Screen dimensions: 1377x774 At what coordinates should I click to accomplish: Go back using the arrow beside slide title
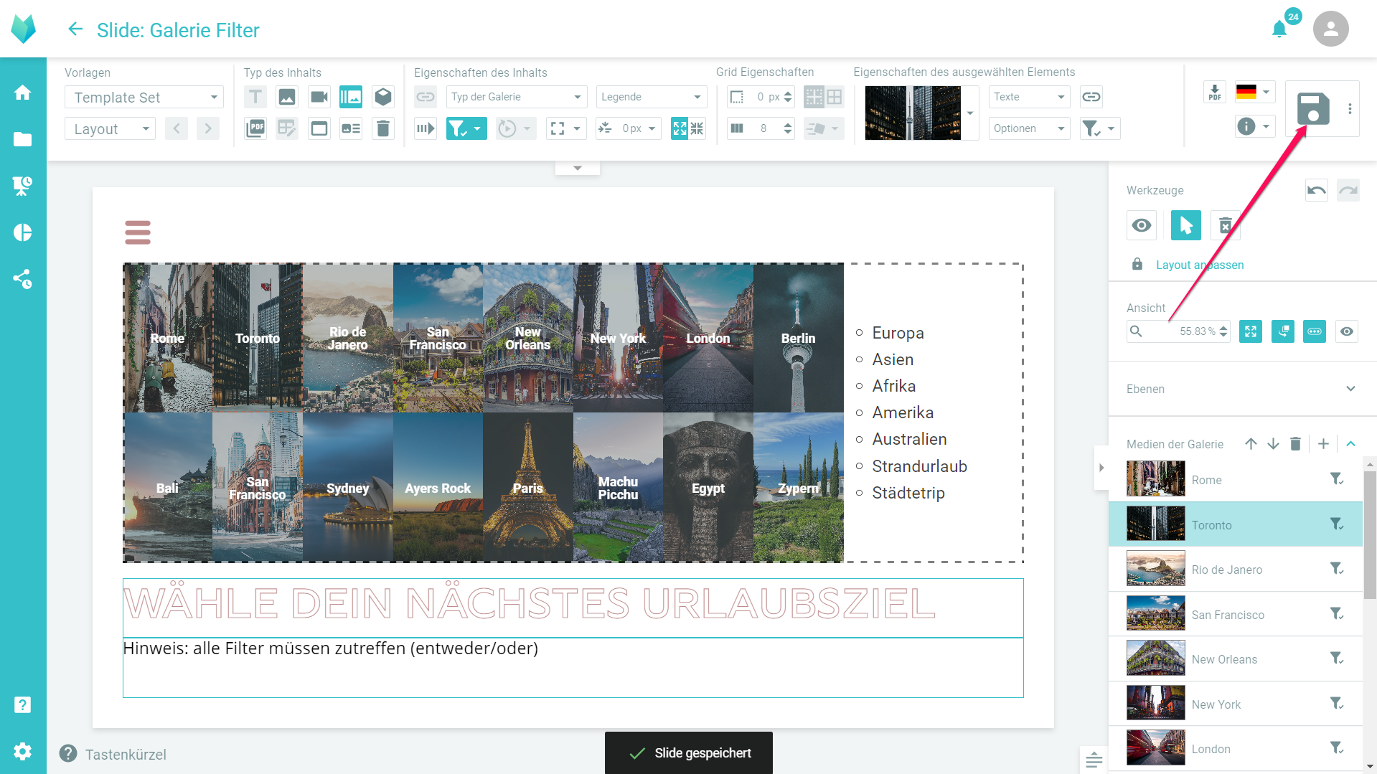[75, 29]
